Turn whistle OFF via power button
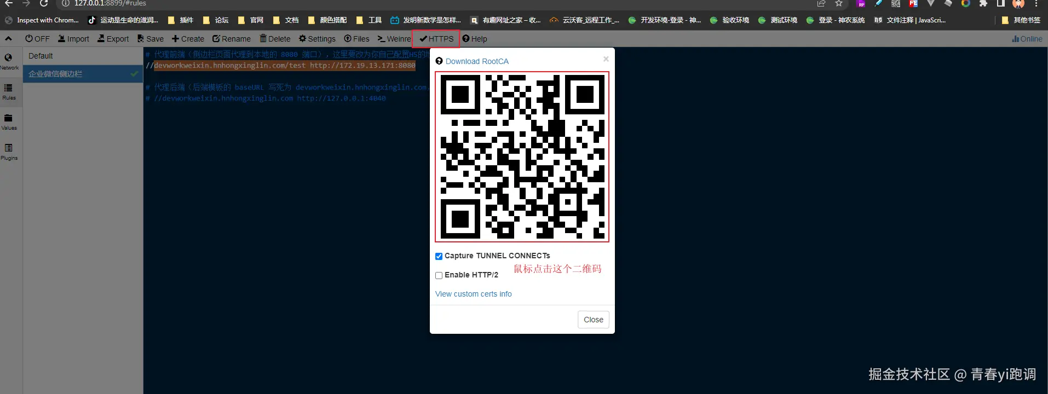Screen dimensions: 1048x394 (37, 39)
